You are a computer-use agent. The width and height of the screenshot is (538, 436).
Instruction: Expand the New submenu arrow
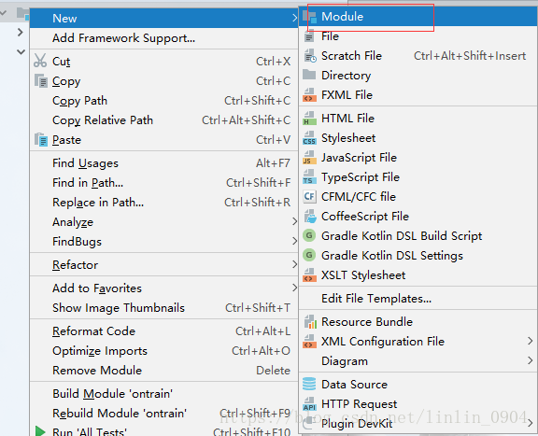click(294, 18)
